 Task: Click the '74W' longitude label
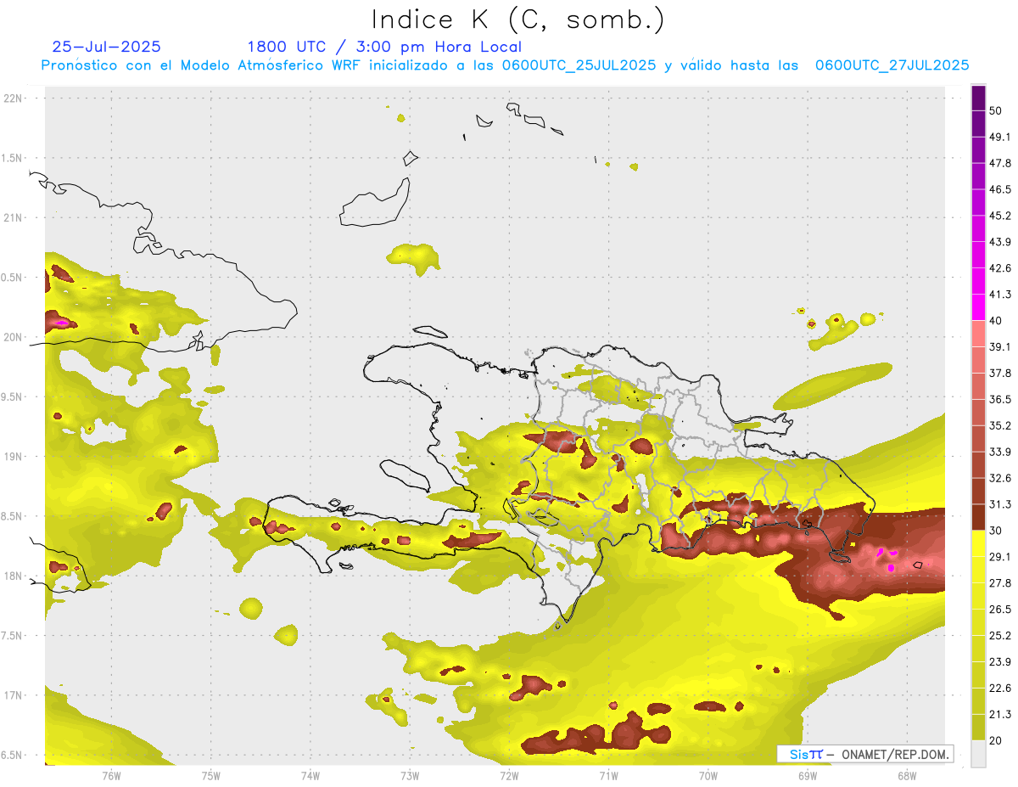[x=310, y=775]
